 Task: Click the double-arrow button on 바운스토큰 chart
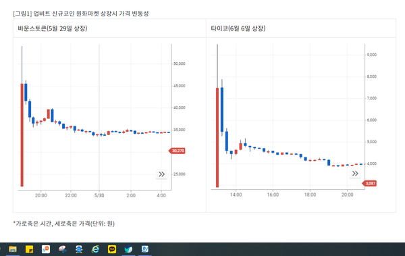click(162, 174)
